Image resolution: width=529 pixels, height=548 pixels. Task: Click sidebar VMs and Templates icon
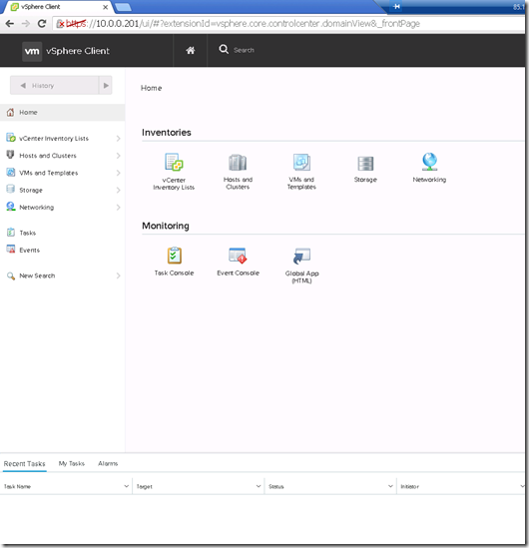pos(11,172)
